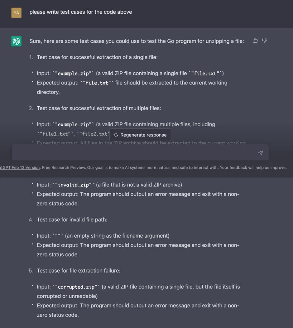
Task: Click the response intro sentence about Go program
Action: (x=137, y=41)
